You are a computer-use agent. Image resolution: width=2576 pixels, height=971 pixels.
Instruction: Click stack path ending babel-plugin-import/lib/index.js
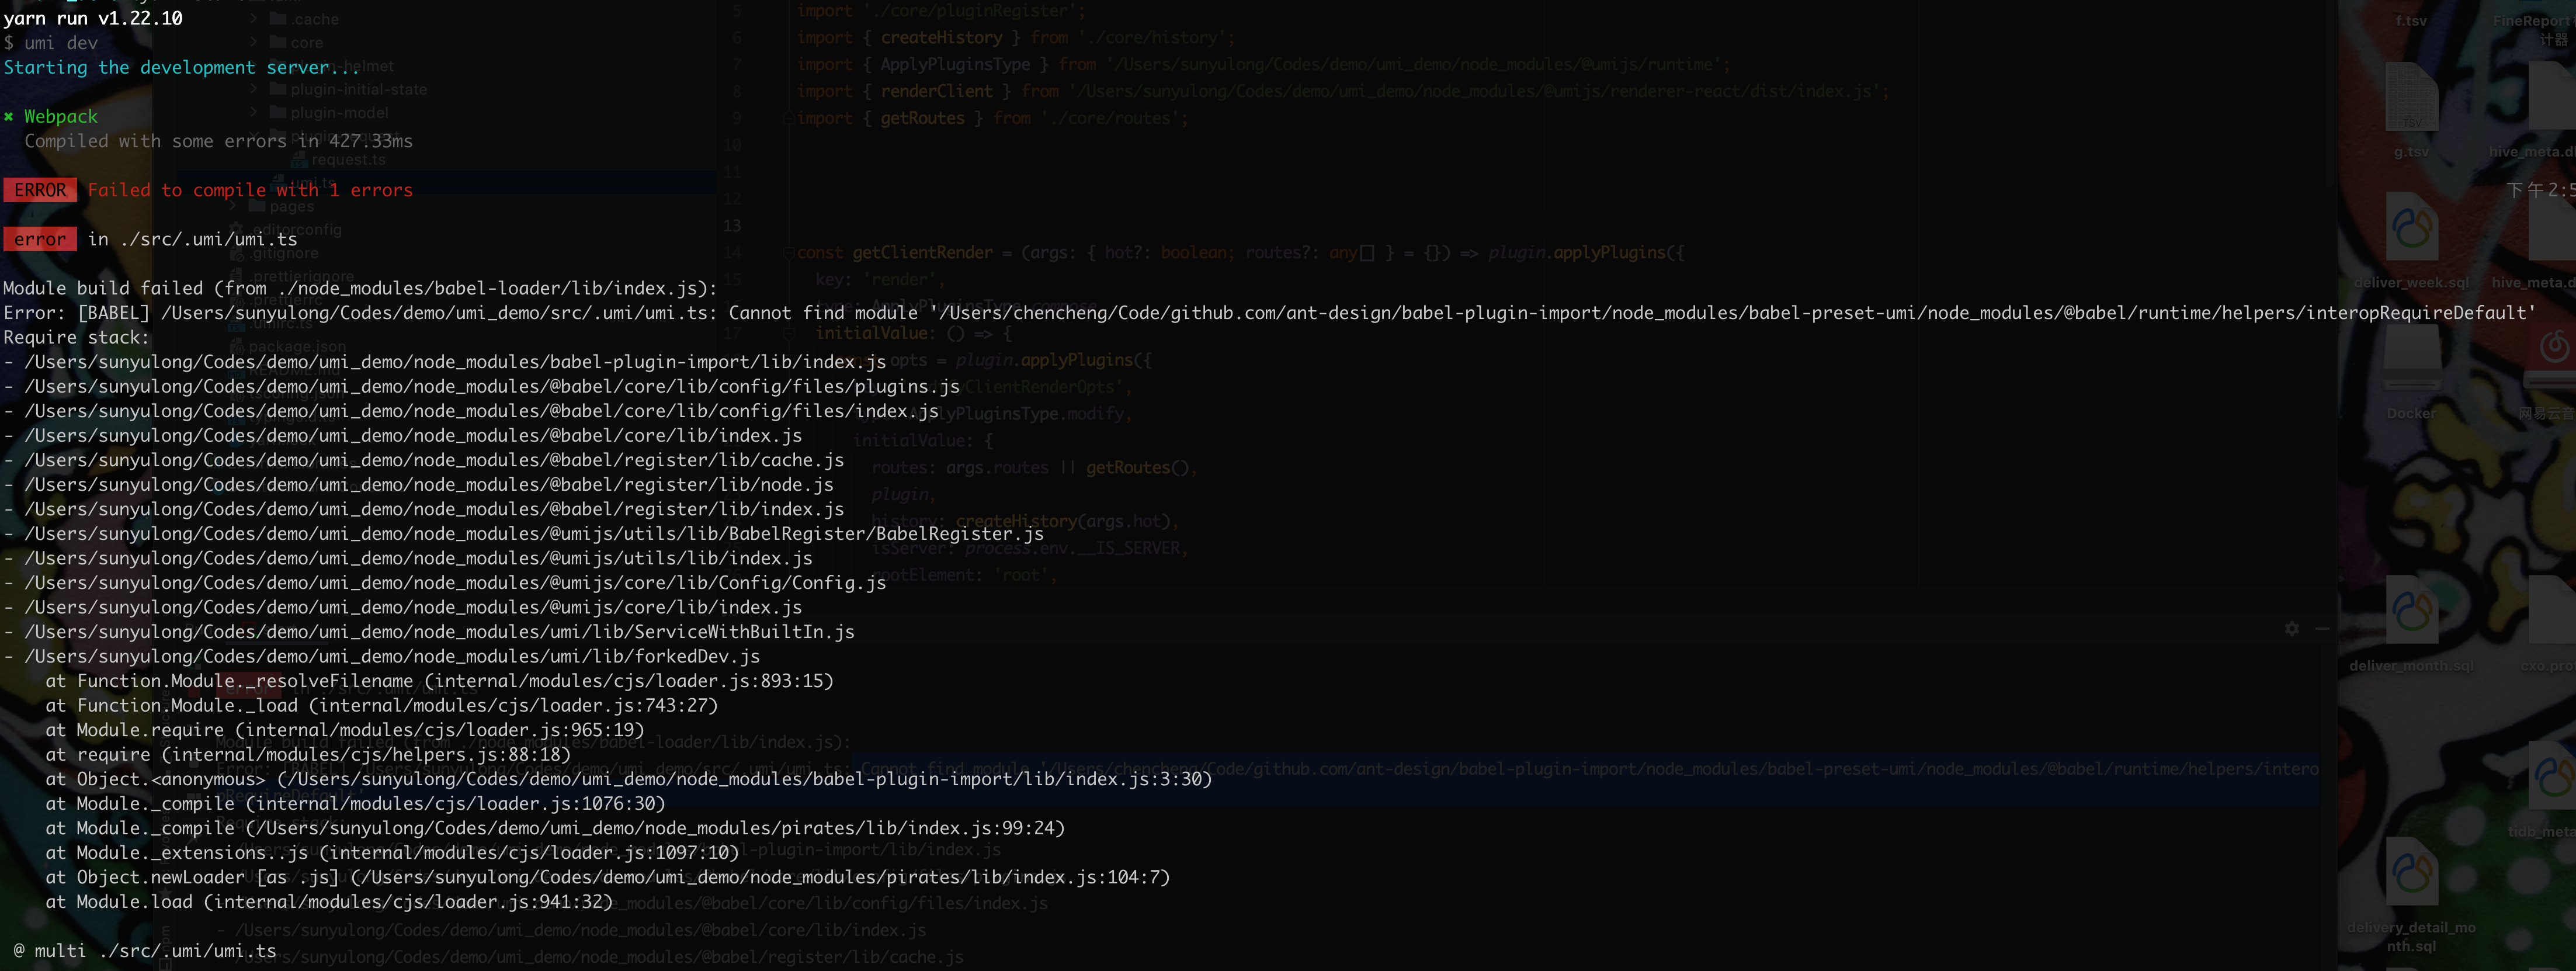(445, 362)
